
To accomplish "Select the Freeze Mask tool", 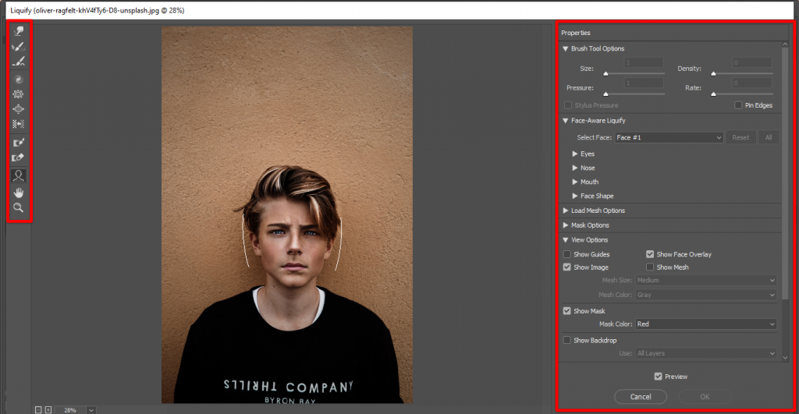I will click(x=19, y=143).
